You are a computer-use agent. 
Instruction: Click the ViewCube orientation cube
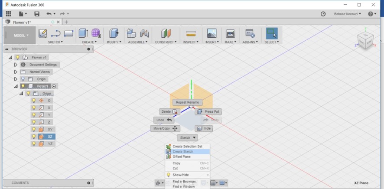pyautogui.click(x=365, y=41)
